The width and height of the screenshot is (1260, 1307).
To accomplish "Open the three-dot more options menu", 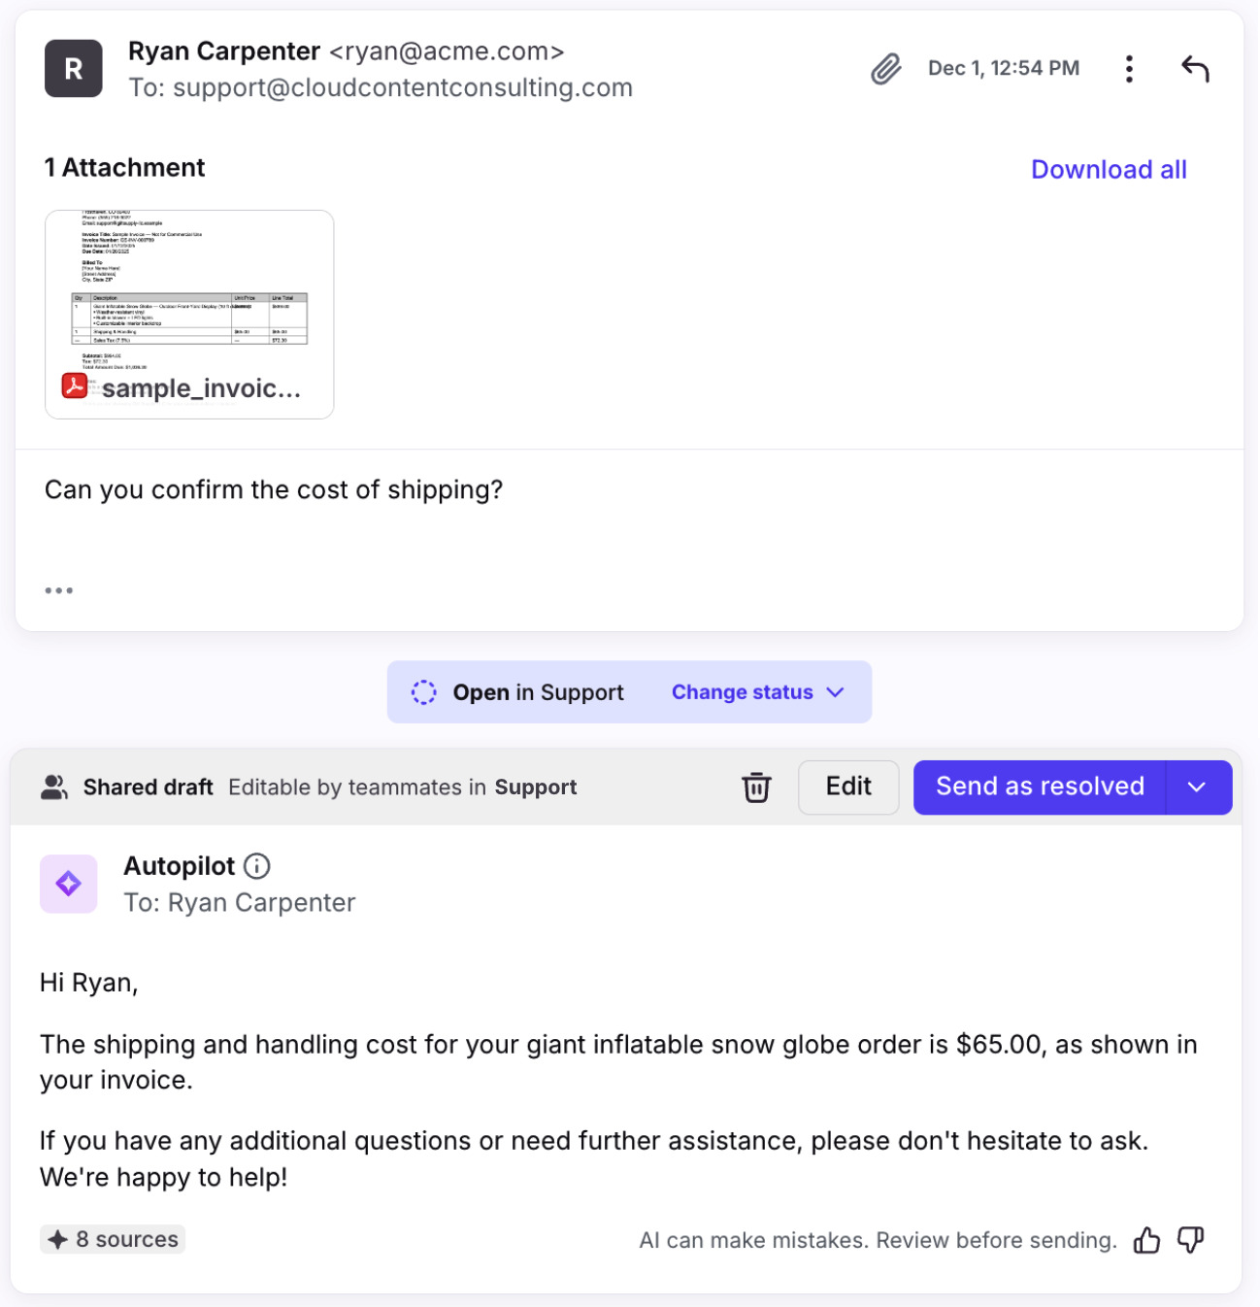I will 1129,69.
